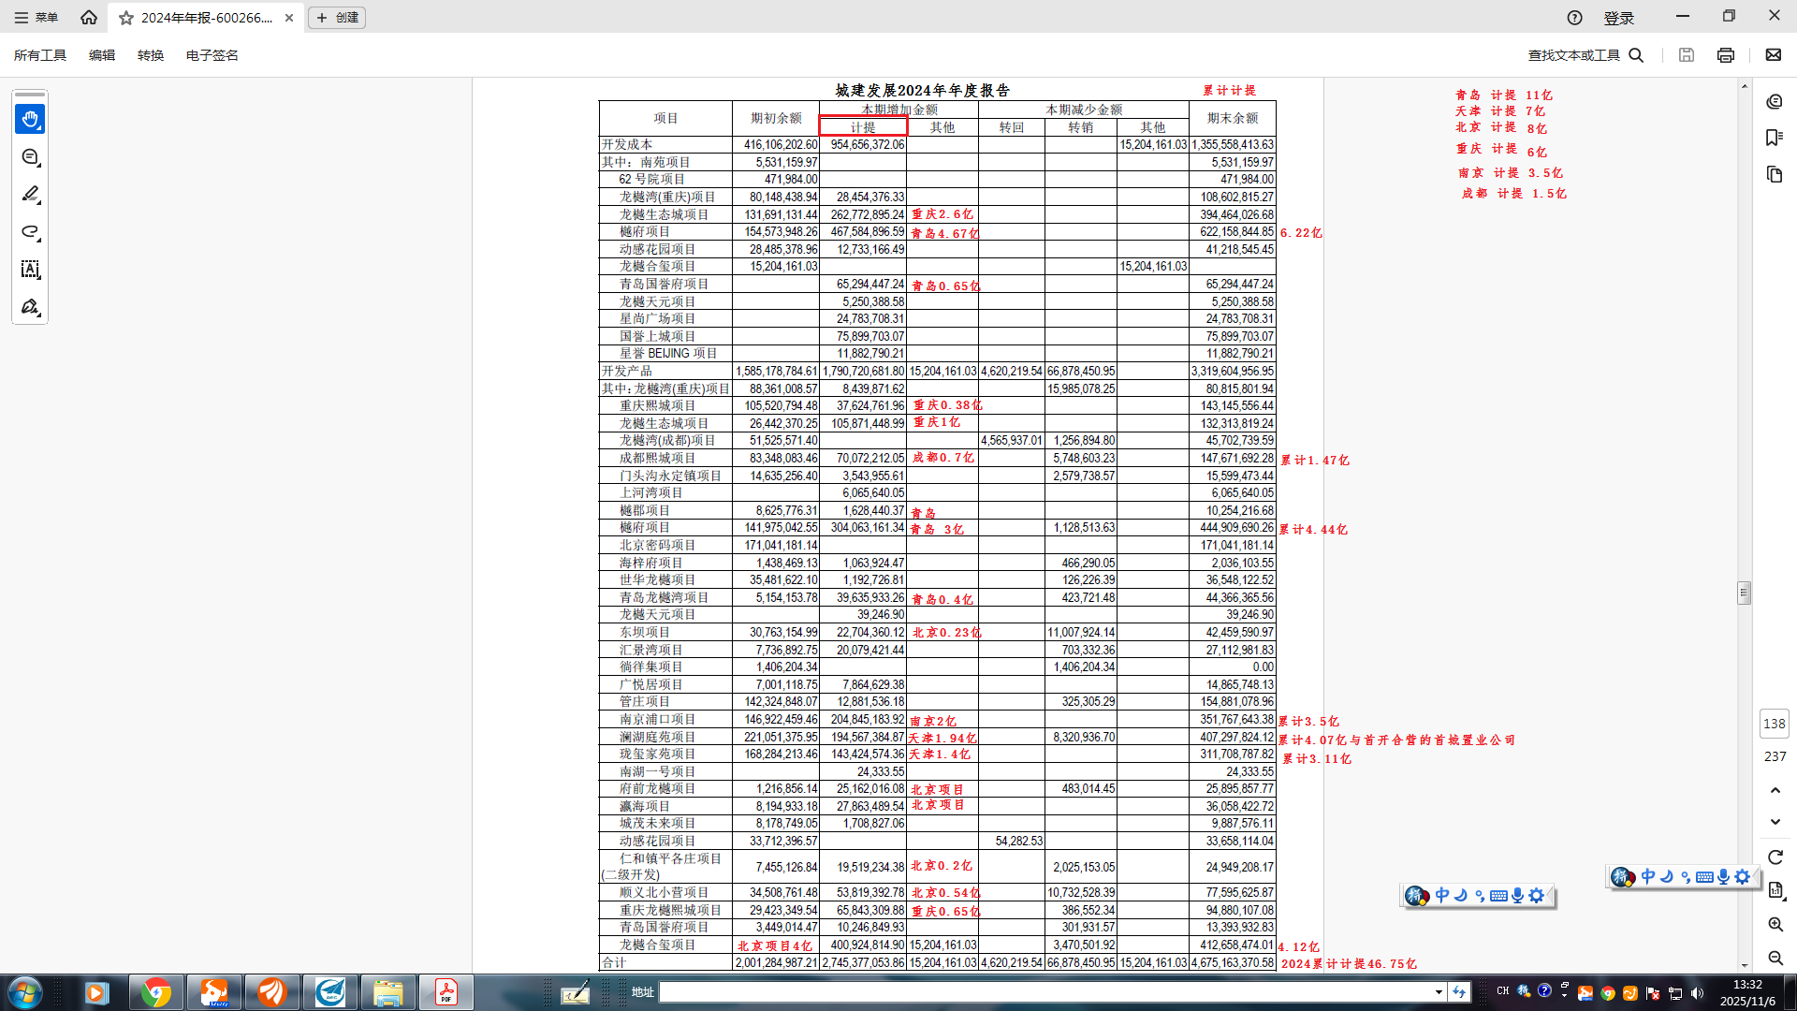Open the 所有工具 menu
The height and width of the screenshot is (1011, 1797).
coord(40,55)
